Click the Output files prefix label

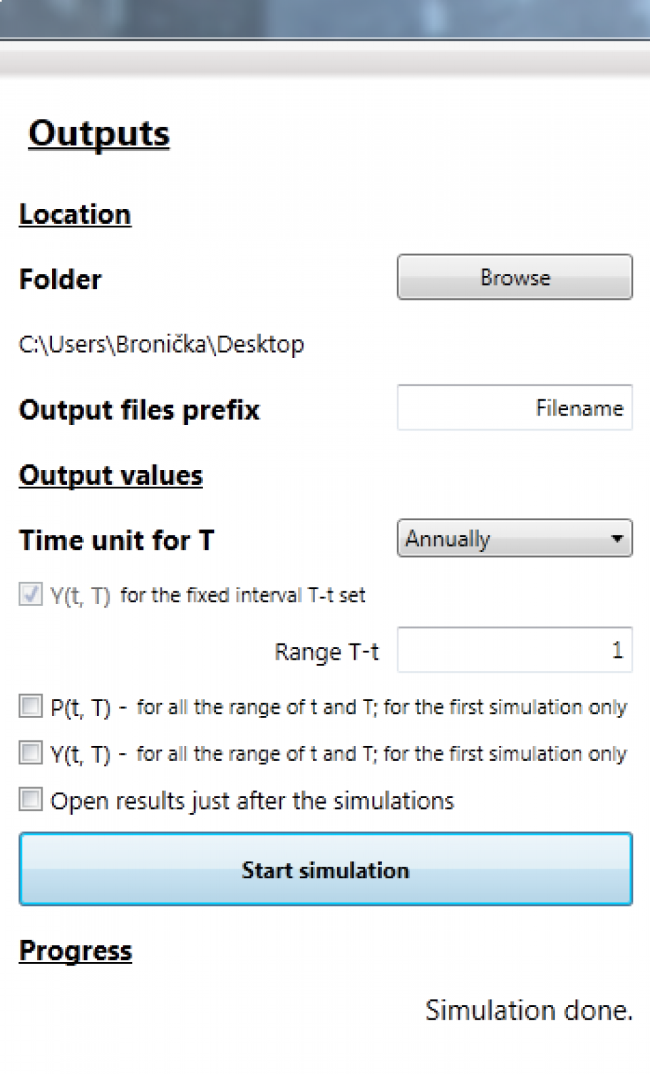click(x=139, y=410)
